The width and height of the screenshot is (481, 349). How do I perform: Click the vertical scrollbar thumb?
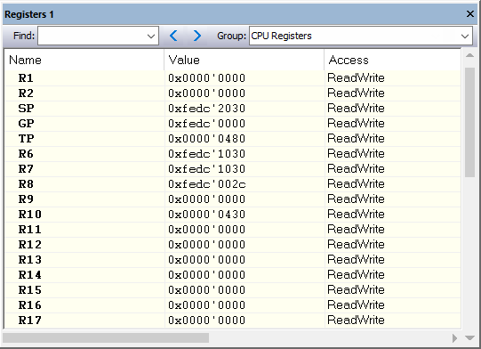(469, 122)
